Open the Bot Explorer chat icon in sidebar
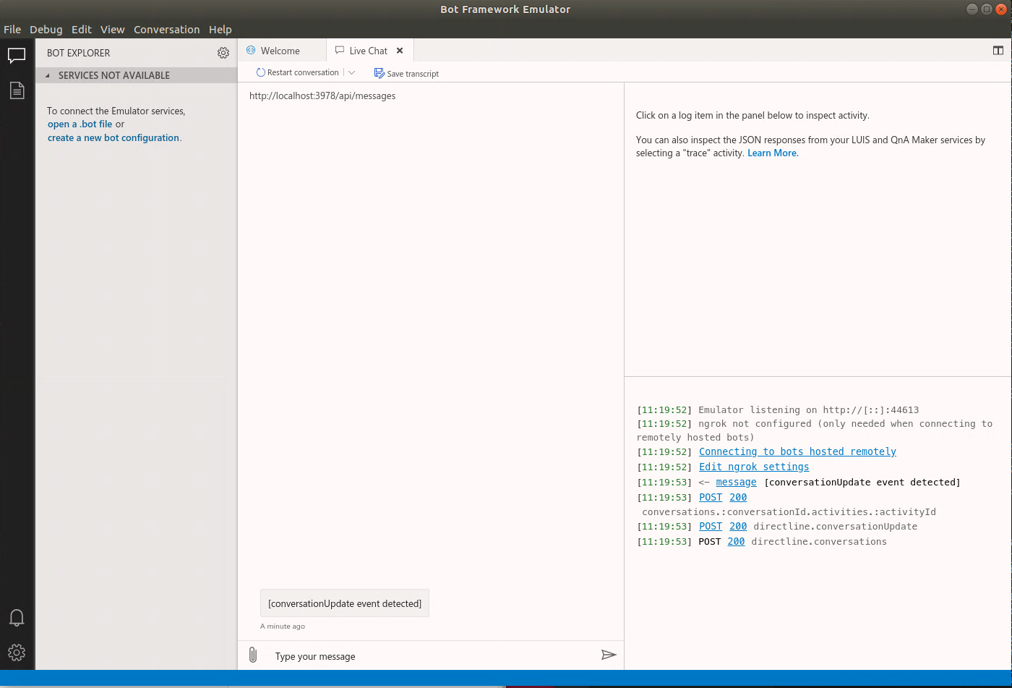 (x=17, y=56)
